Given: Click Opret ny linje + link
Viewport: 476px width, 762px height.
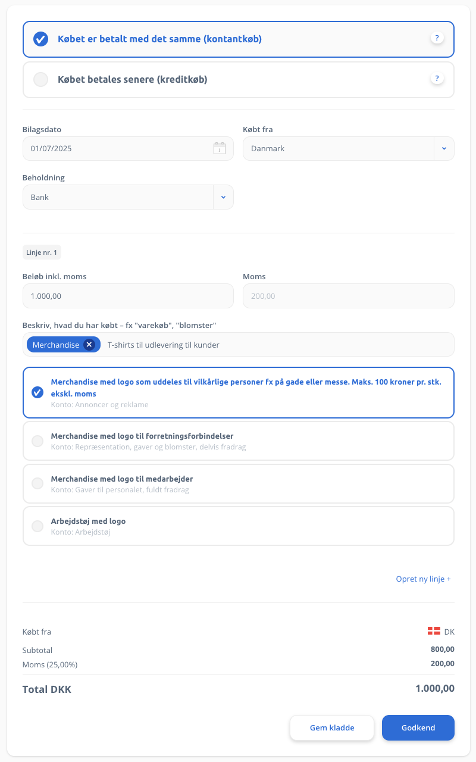Looking at the screenshot, I should tap(423, 579).
